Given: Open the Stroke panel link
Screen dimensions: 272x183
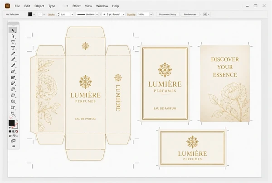Looking at the screenshot, I should pyautogui.click(x=52, y=14).
